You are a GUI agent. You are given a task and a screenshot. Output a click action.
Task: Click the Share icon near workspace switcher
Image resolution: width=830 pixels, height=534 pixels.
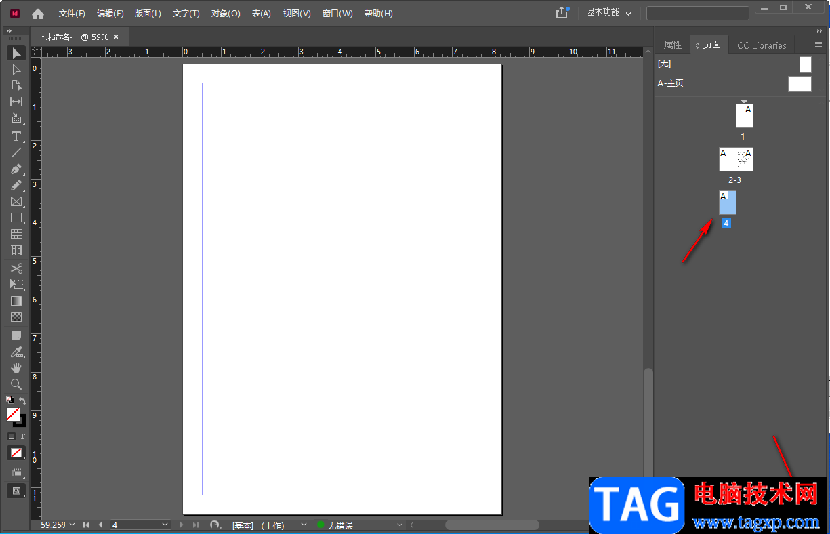point(562,13)
